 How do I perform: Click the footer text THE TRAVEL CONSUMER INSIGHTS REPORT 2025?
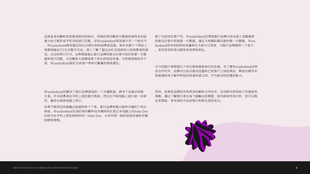pyautogui.click(x=45, y=168)
